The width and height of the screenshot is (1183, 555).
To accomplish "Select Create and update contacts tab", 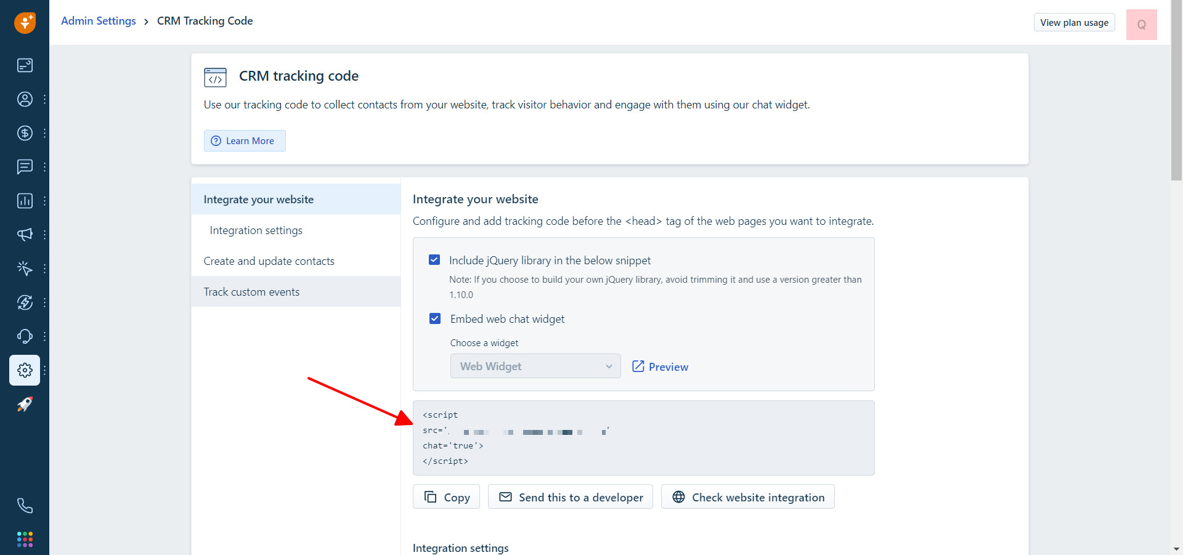I will point(296,261).
